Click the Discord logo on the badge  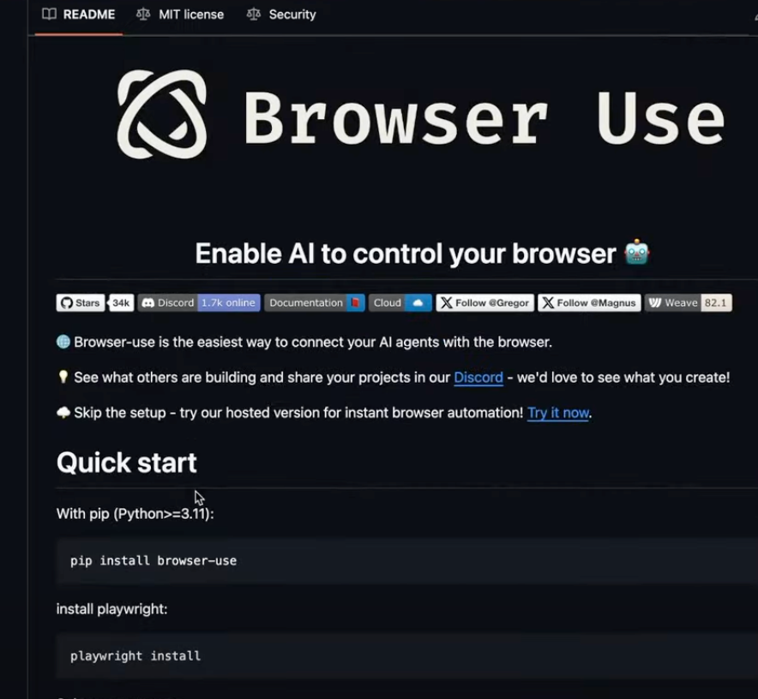[148, 303]
